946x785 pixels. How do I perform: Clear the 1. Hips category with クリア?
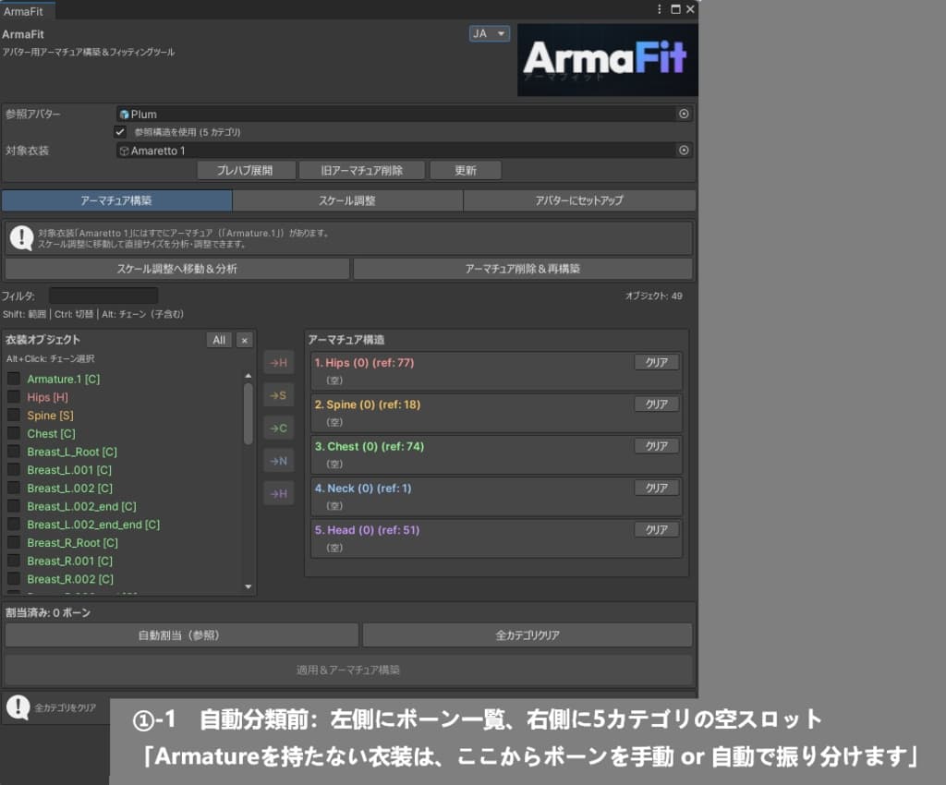coord(657,362)
